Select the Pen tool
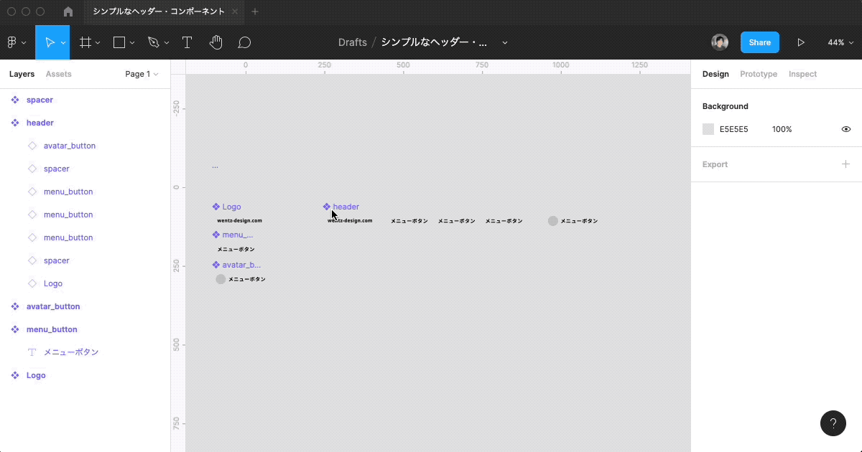862x452 pixels. tap(153, 42)
